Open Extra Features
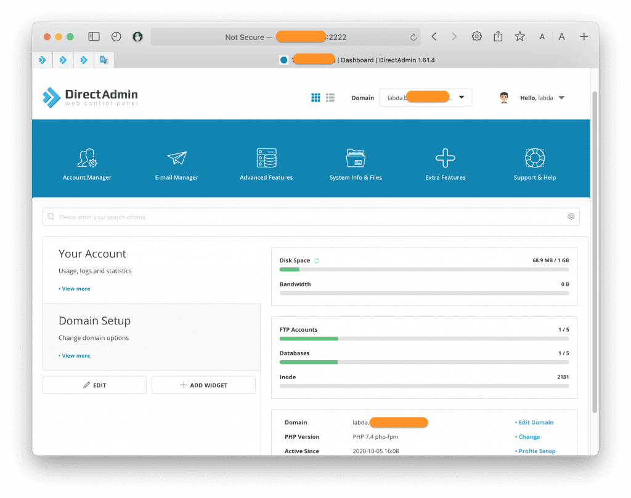 pos(445,163)
